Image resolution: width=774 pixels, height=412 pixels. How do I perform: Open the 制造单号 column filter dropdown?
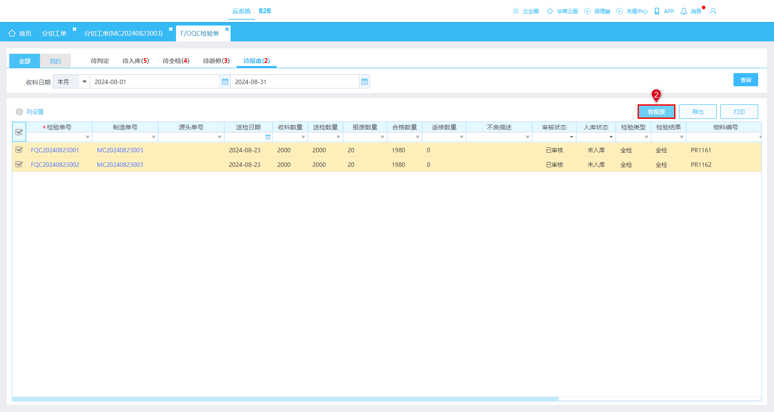click(x=154, y=137)
